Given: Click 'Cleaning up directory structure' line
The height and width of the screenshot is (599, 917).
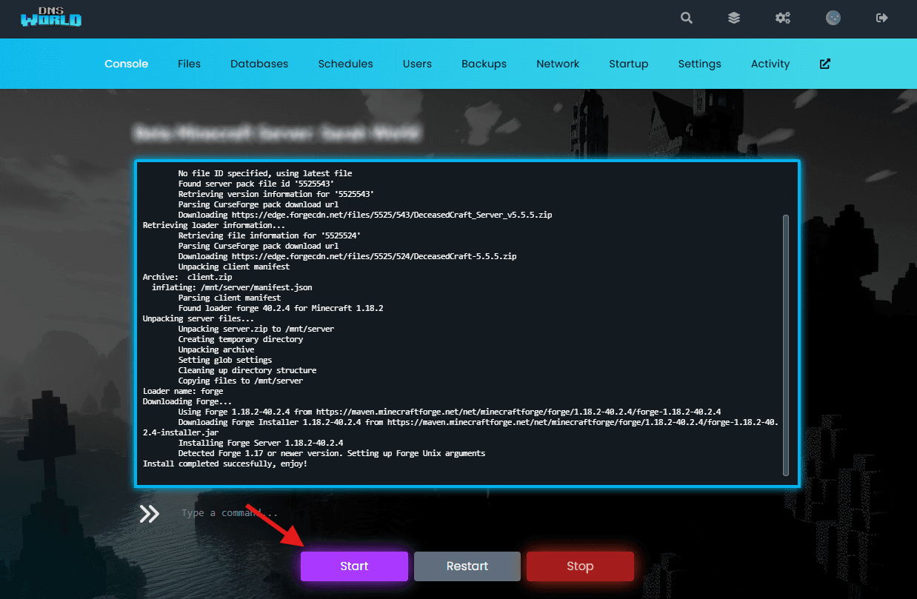Looking at the screenshot, I should pyautogui.click(x=247, y=370).
